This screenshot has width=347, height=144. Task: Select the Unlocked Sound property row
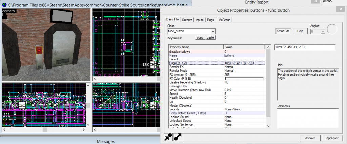point(217,121)
